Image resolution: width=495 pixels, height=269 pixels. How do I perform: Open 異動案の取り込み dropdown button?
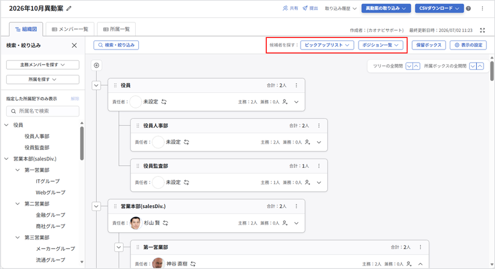tap(386, 8)
